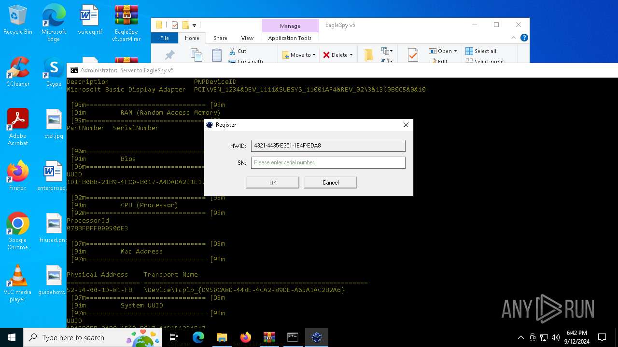This screenshot has width=618, height=347.
Task: Click the New folder quick access icon
Action: point(185,25)
